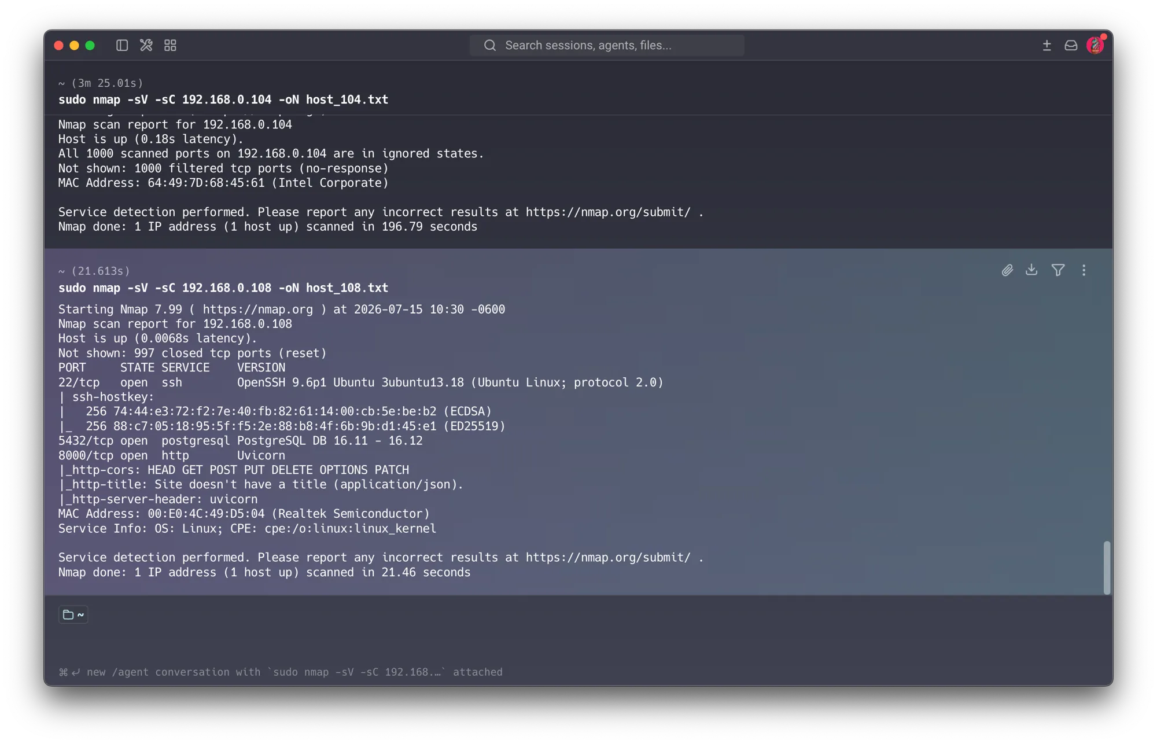Click the 5432/tcp postgresql row

point(241,440)
